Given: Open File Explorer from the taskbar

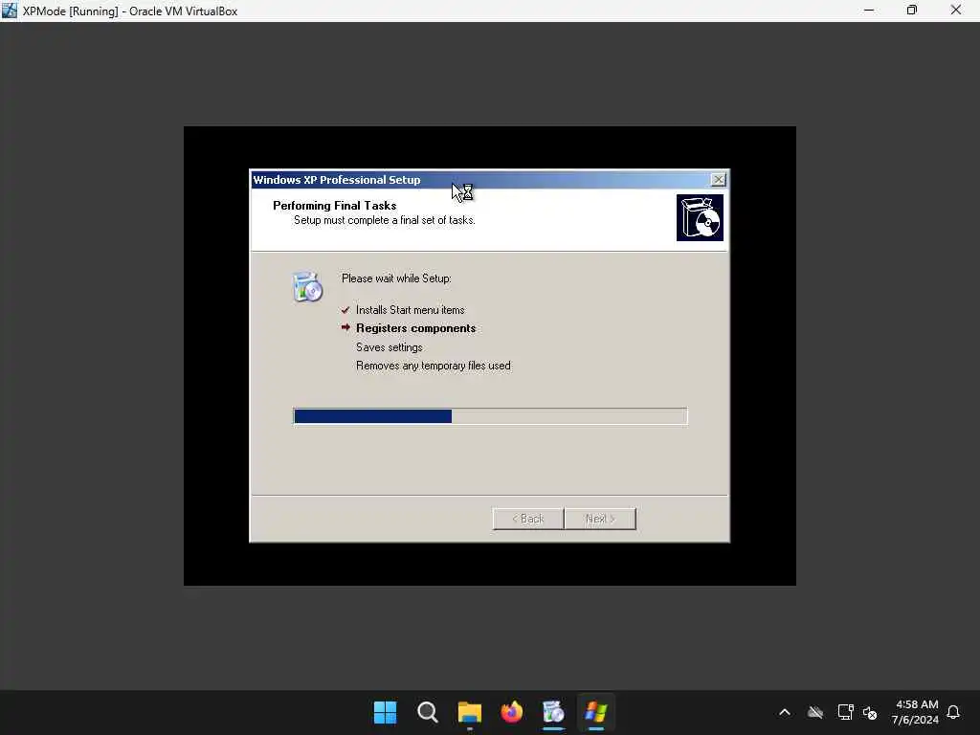Looking at the screenshot, I should [x=469, y=712].
